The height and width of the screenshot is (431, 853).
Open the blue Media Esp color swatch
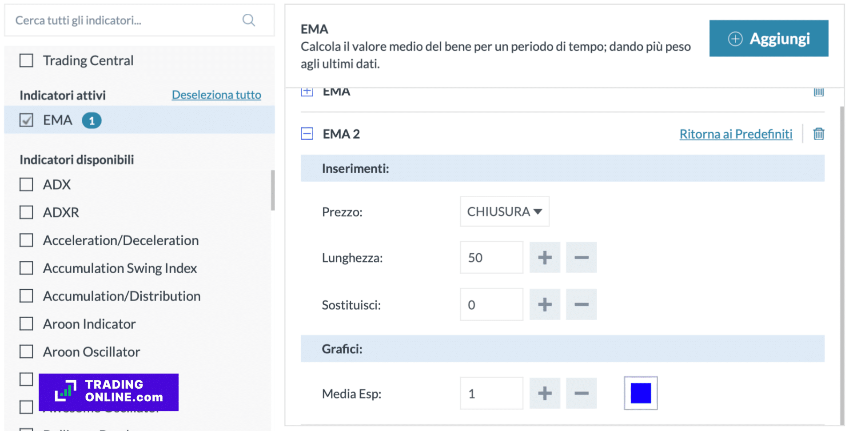tap(641, 393)
